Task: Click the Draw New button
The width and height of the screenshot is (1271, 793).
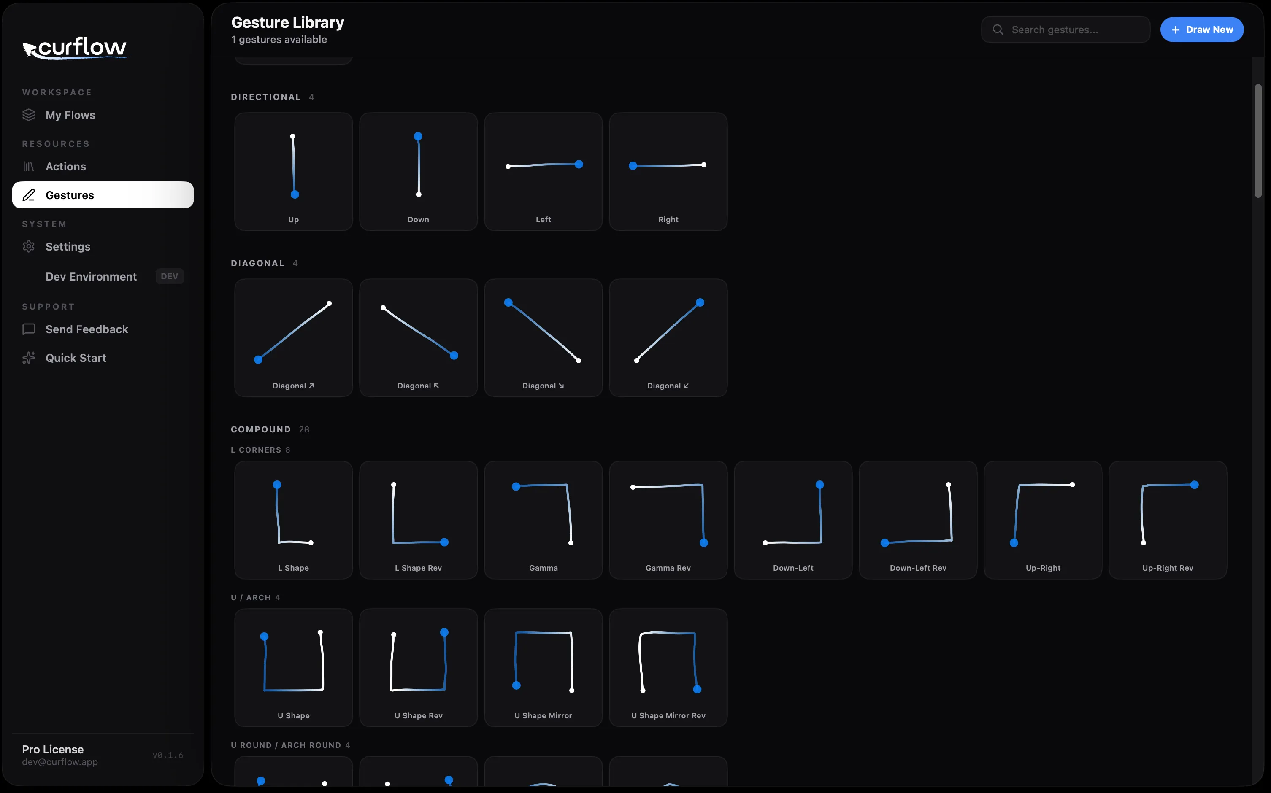Action: click(1201, 30)
